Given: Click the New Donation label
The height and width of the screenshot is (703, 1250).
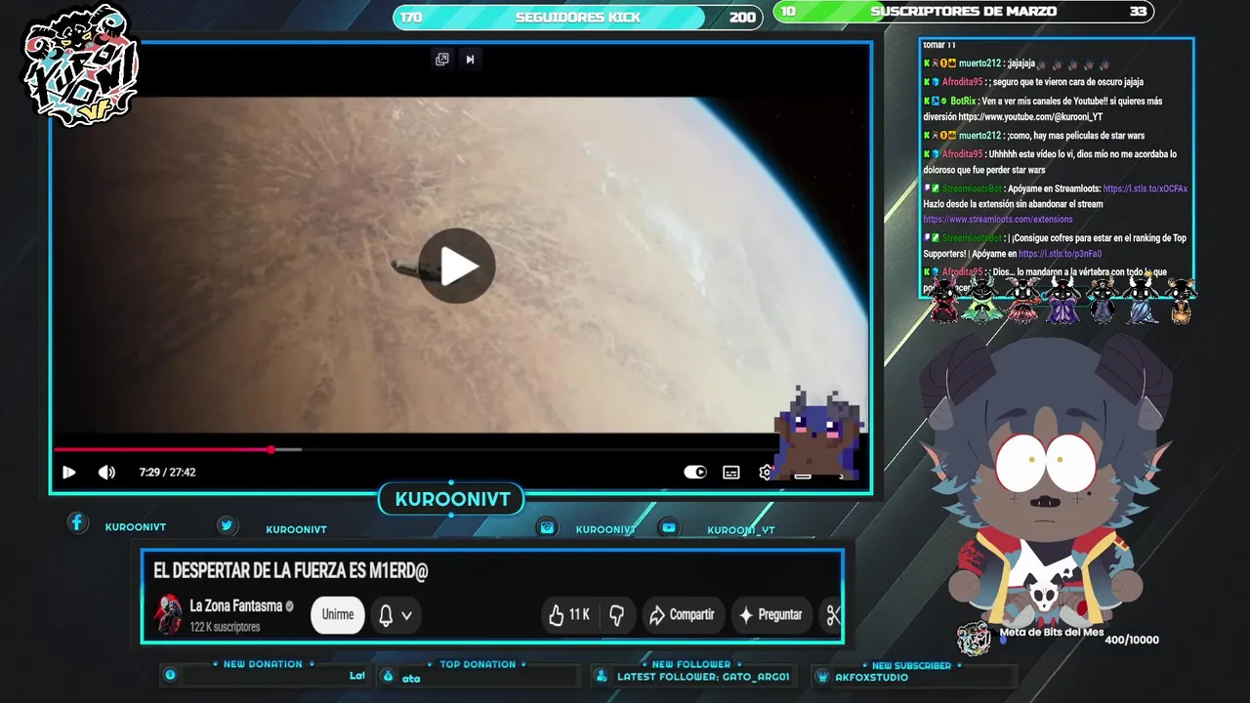Looking at the screenshot, I should tap(263, 664).
